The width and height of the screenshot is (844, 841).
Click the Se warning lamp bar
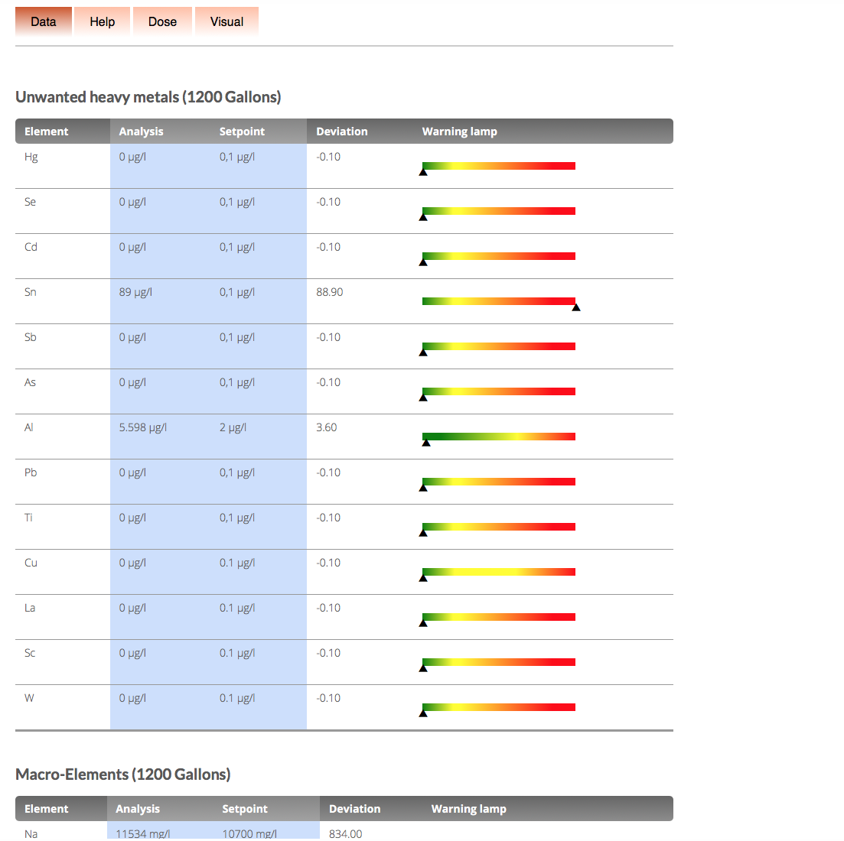498,211
